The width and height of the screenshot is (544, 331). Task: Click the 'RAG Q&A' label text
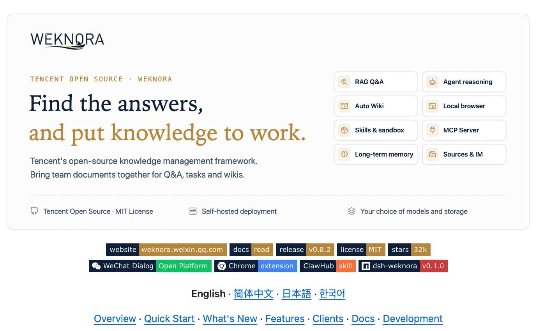[369, 82]
